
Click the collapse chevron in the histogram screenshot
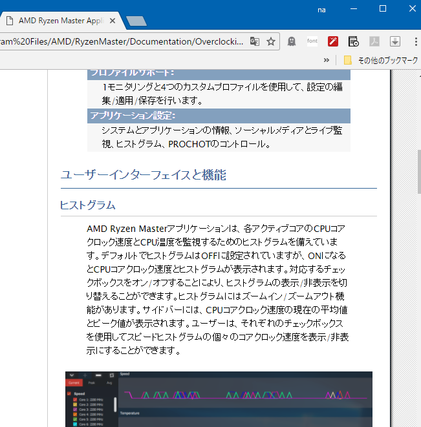coord(71,375)
